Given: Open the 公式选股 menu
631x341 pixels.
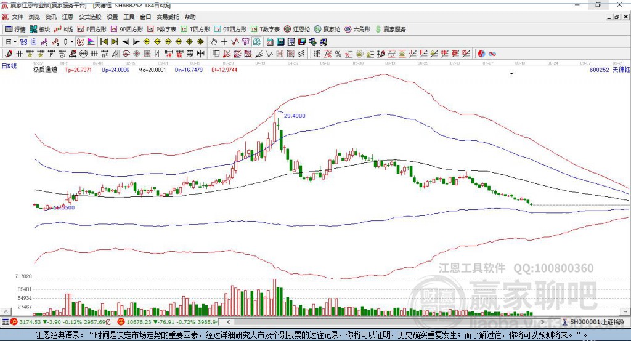Looking at the screenshot, I should pos(90,17).
